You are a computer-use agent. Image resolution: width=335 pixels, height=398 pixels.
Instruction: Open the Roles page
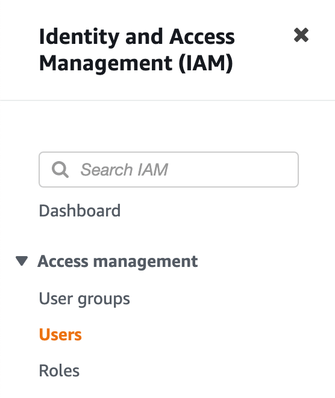[59, 370]
